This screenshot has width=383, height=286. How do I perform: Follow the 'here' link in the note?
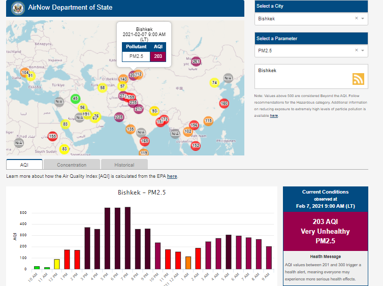(x=274, y=116)
